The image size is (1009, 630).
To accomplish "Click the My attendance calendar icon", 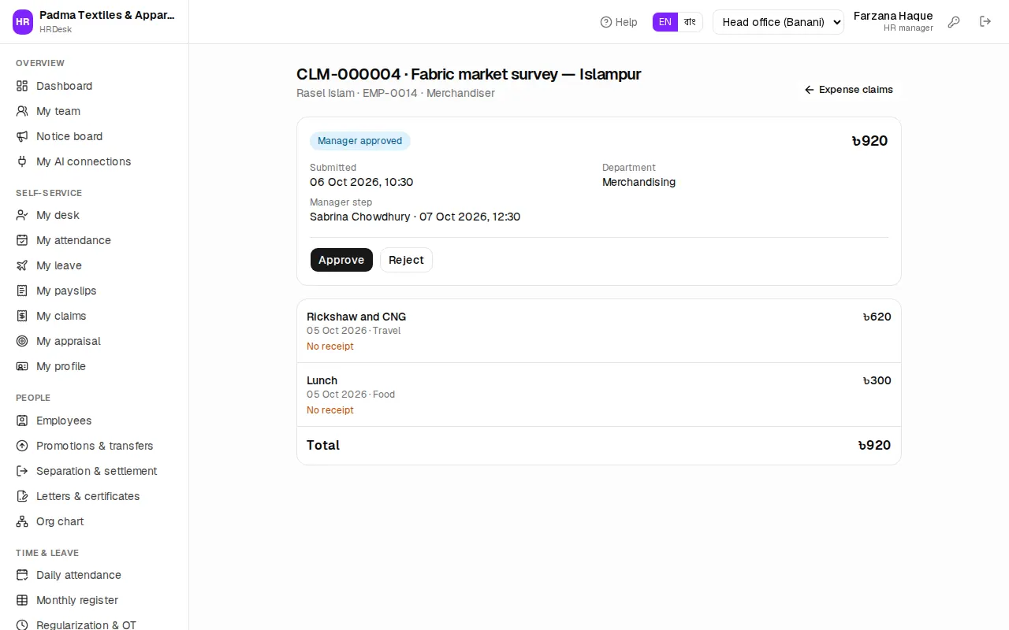I will click(x=22, y=240).
